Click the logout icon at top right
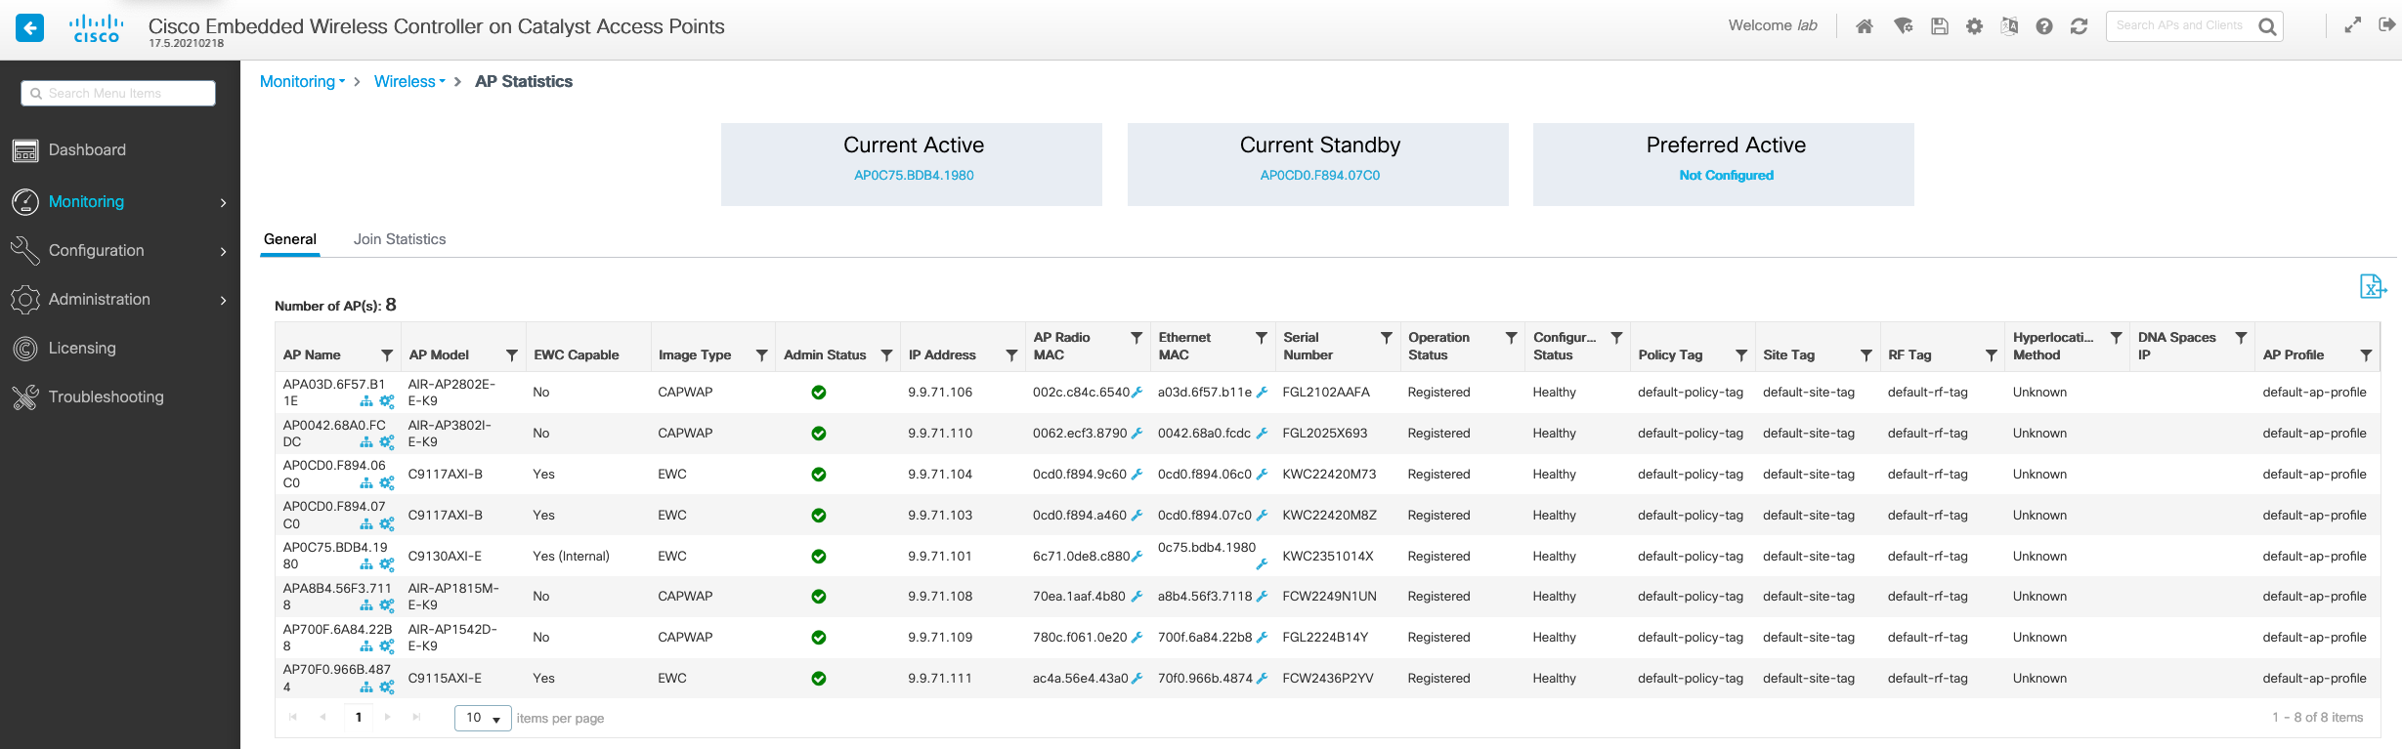2402x749 pixels. click(x=2387, y=25)
